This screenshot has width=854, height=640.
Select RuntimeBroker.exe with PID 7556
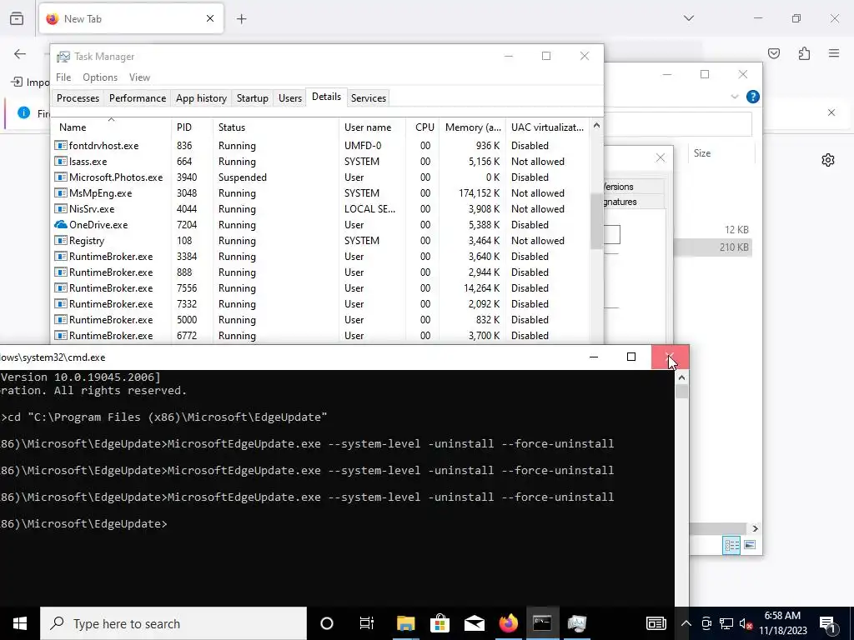tap(320, 287)
